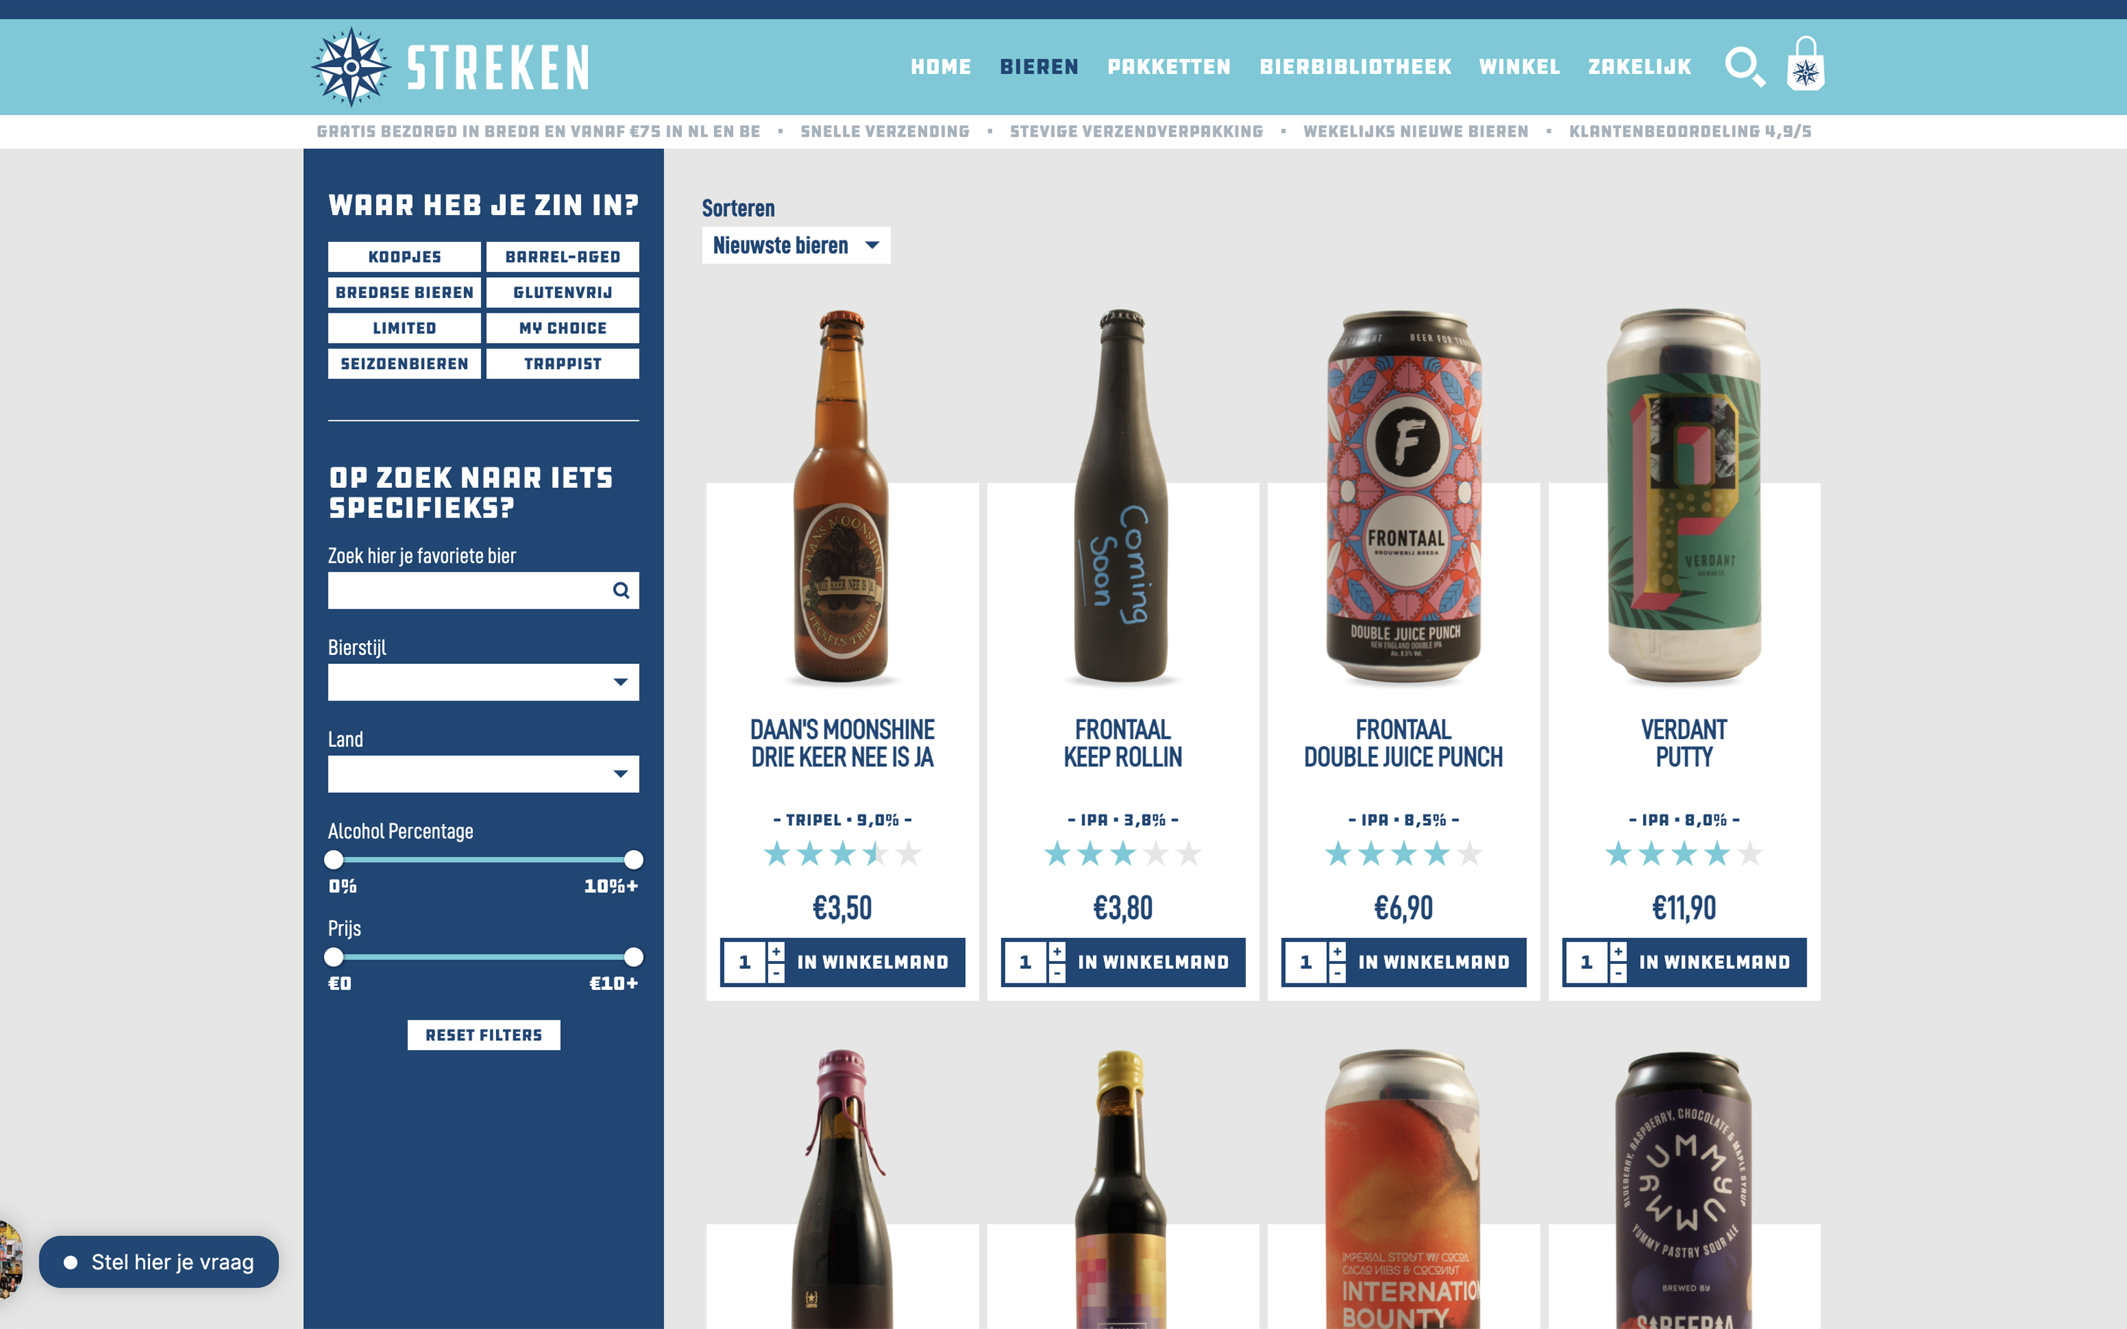Image resolution: width=2127 pixels, height=1329 pixels.
Task: Click the Streken compass logo
Action: click(351, 67)
